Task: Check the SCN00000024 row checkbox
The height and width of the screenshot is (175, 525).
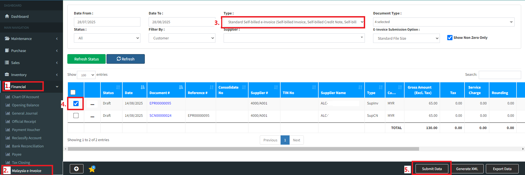Action: pos(76,116)
